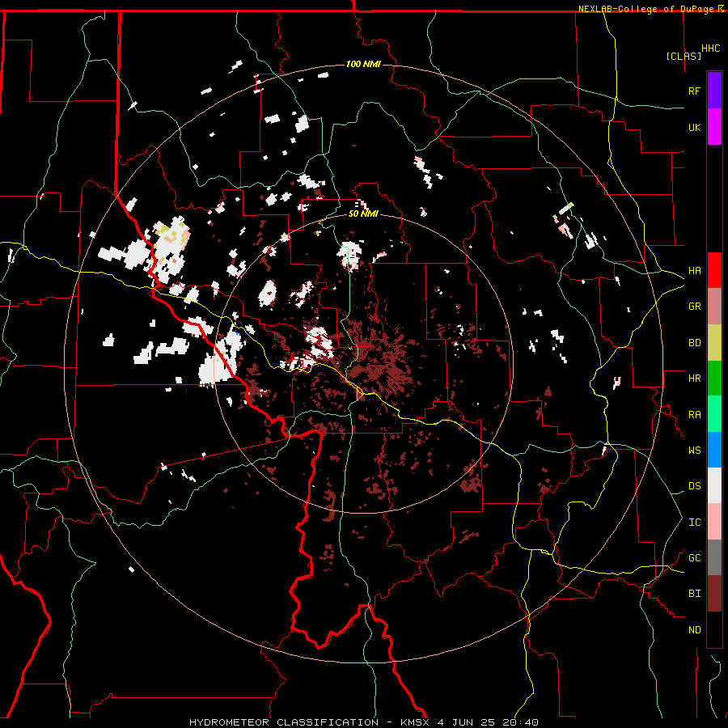This screenshot has width=728, height=728.
Task: Click the HR legend label
Action: point(694,379)
